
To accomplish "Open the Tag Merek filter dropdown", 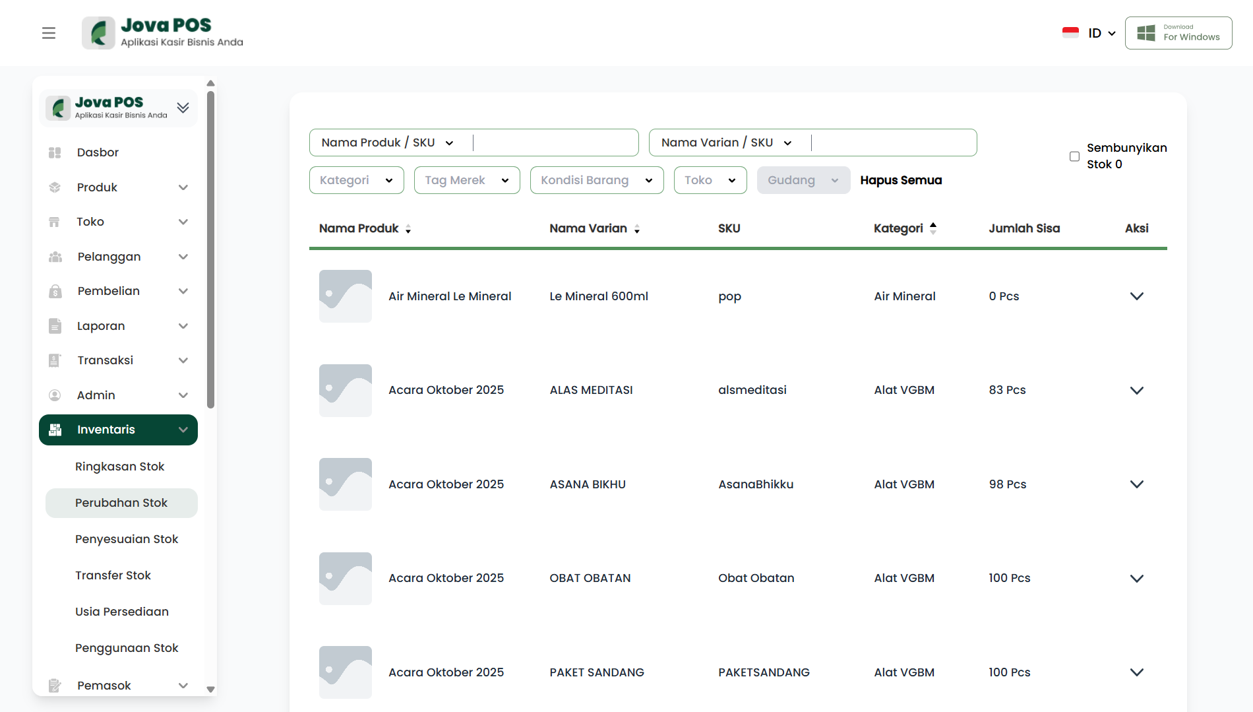I will click(466, 180).
